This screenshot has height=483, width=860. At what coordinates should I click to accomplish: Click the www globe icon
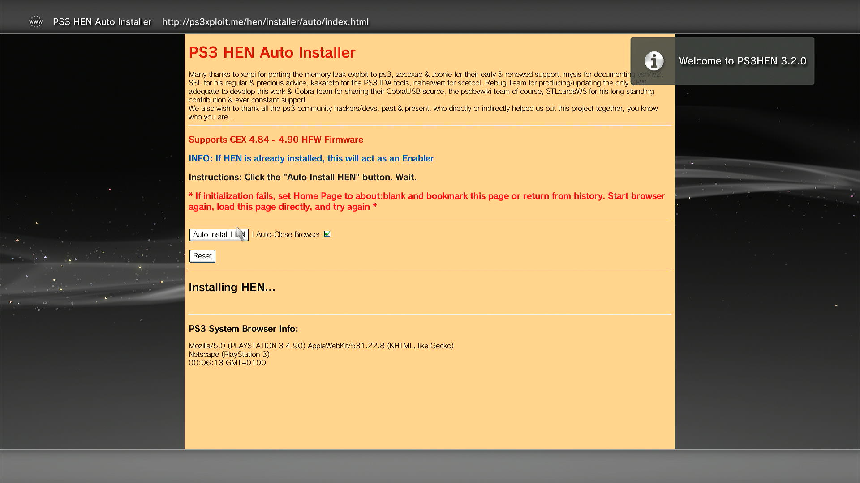pyautogui.click(x=35, y=21)
